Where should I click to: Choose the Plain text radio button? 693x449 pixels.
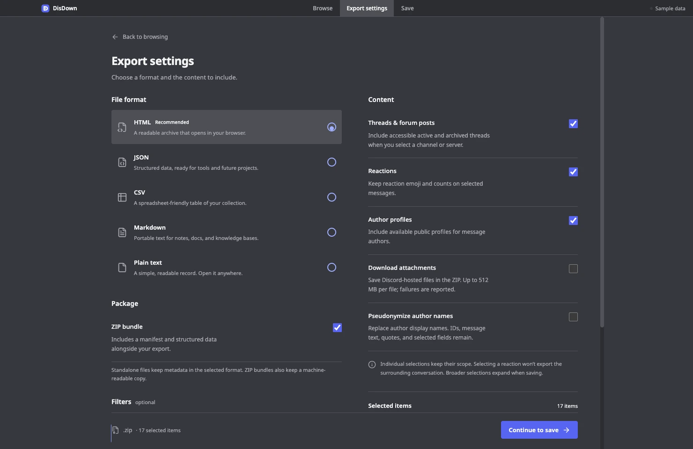(x=332, y=268)
